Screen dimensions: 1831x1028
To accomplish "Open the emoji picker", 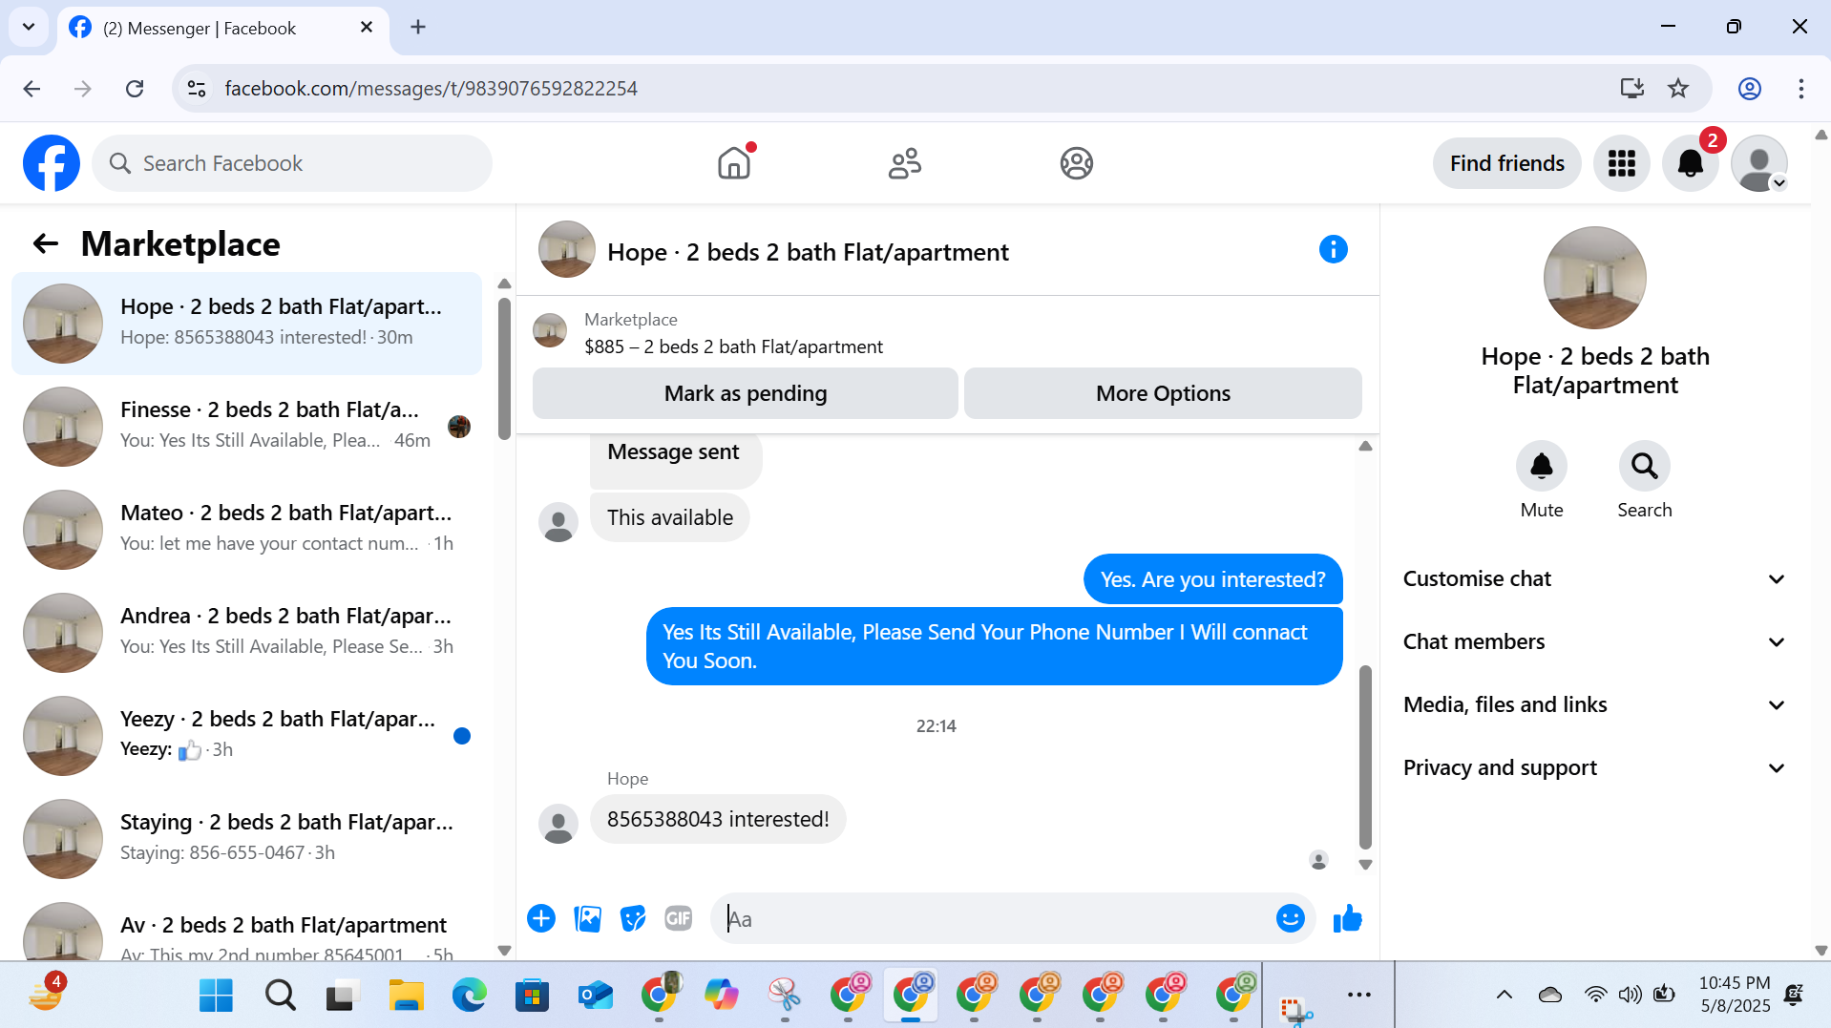I will (1290, 918).
